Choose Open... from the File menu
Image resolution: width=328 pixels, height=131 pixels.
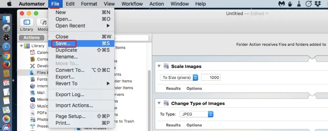tap(81, 19)
